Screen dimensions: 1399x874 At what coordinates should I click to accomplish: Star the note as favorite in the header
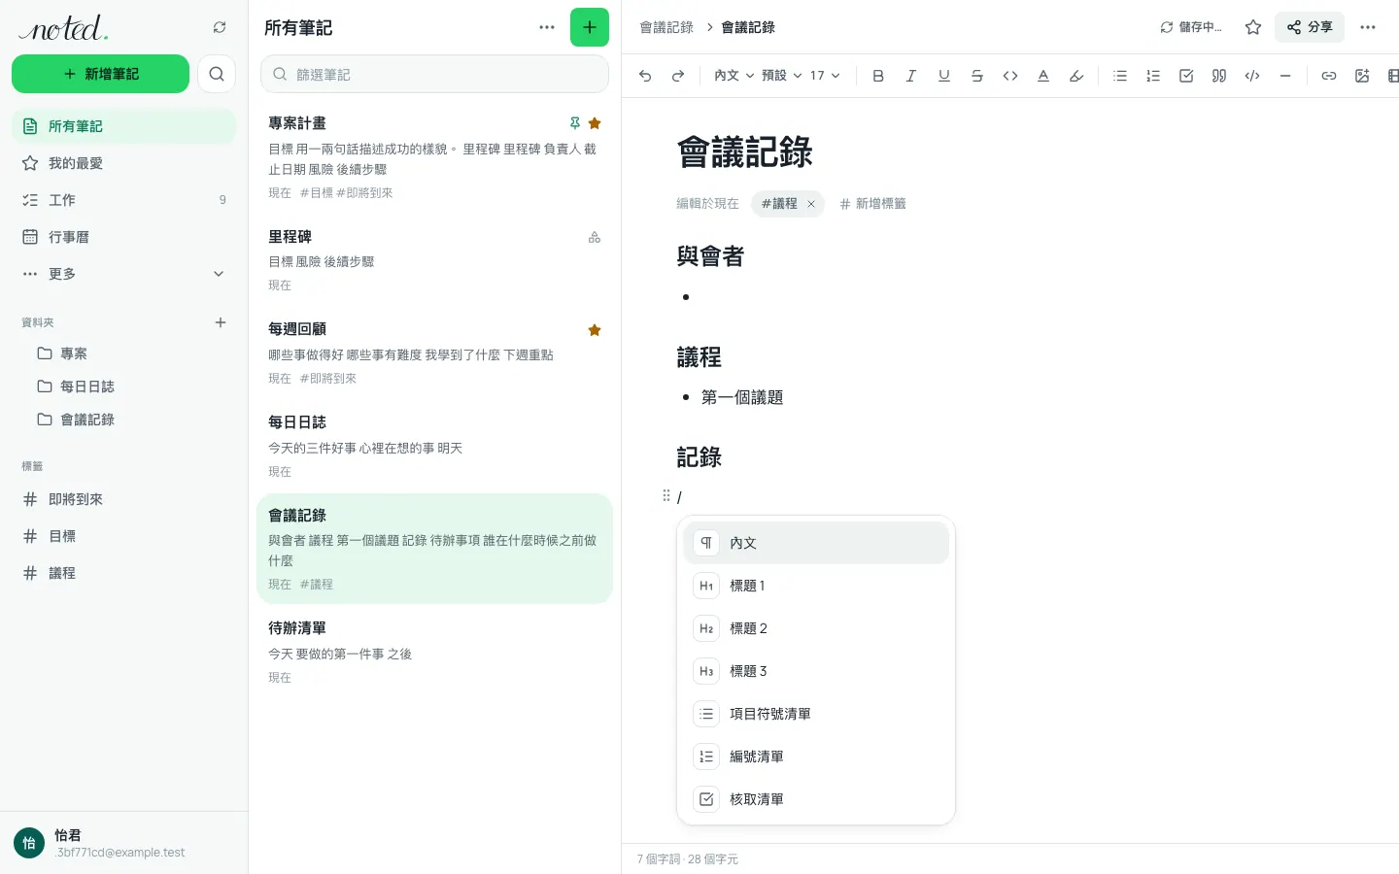(1253, 27)
